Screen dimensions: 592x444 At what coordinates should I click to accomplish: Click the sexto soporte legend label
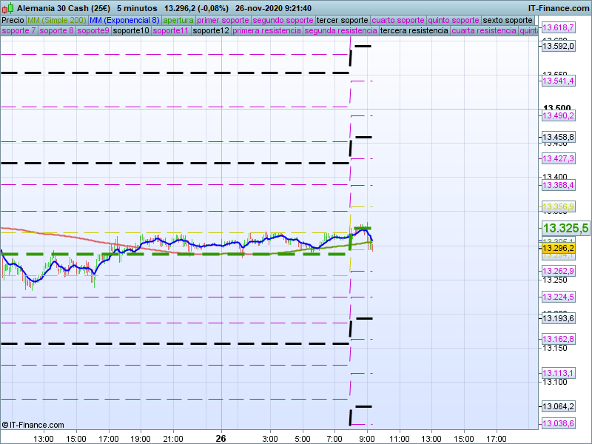click(x=508, y=20)
